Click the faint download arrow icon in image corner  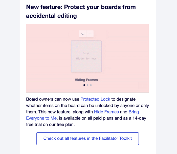point(143,86)
